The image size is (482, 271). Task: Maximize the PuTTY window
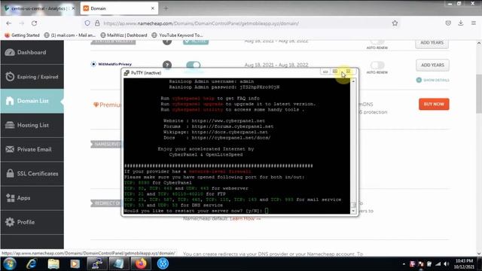point(335,72)
